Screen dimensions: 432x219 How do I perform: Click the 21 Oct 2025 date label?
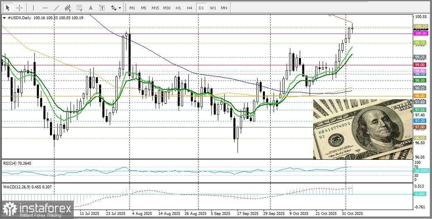click(326, 214)
